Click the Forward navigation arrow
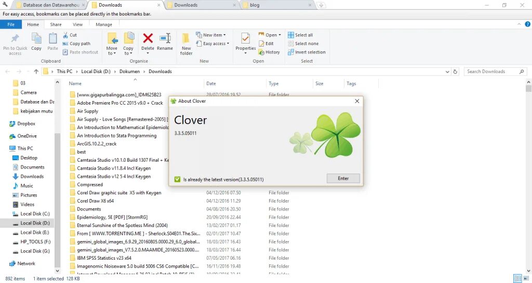The height and width of the screenshot is (283, 532). [19, 72]
